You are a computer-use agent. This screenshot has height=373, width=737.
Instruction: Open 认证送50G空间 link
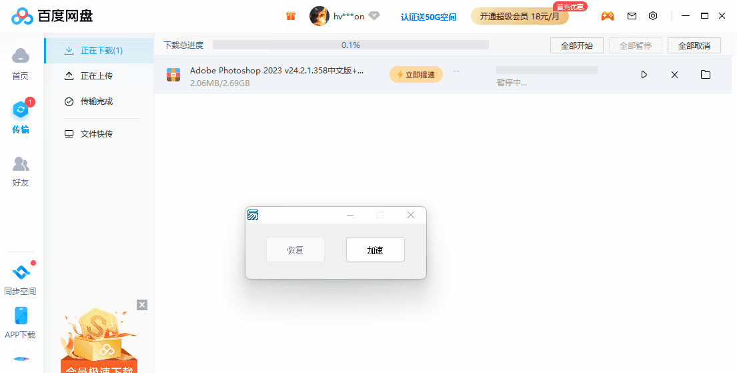tap(428, 17)
